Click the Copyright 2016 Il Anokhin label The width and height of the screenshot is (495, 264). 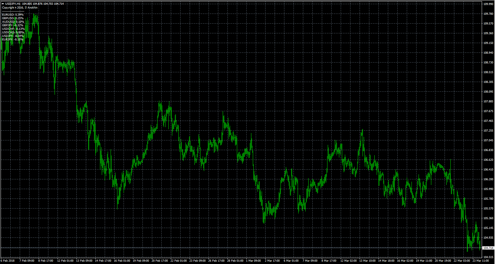tap(20, 8)
